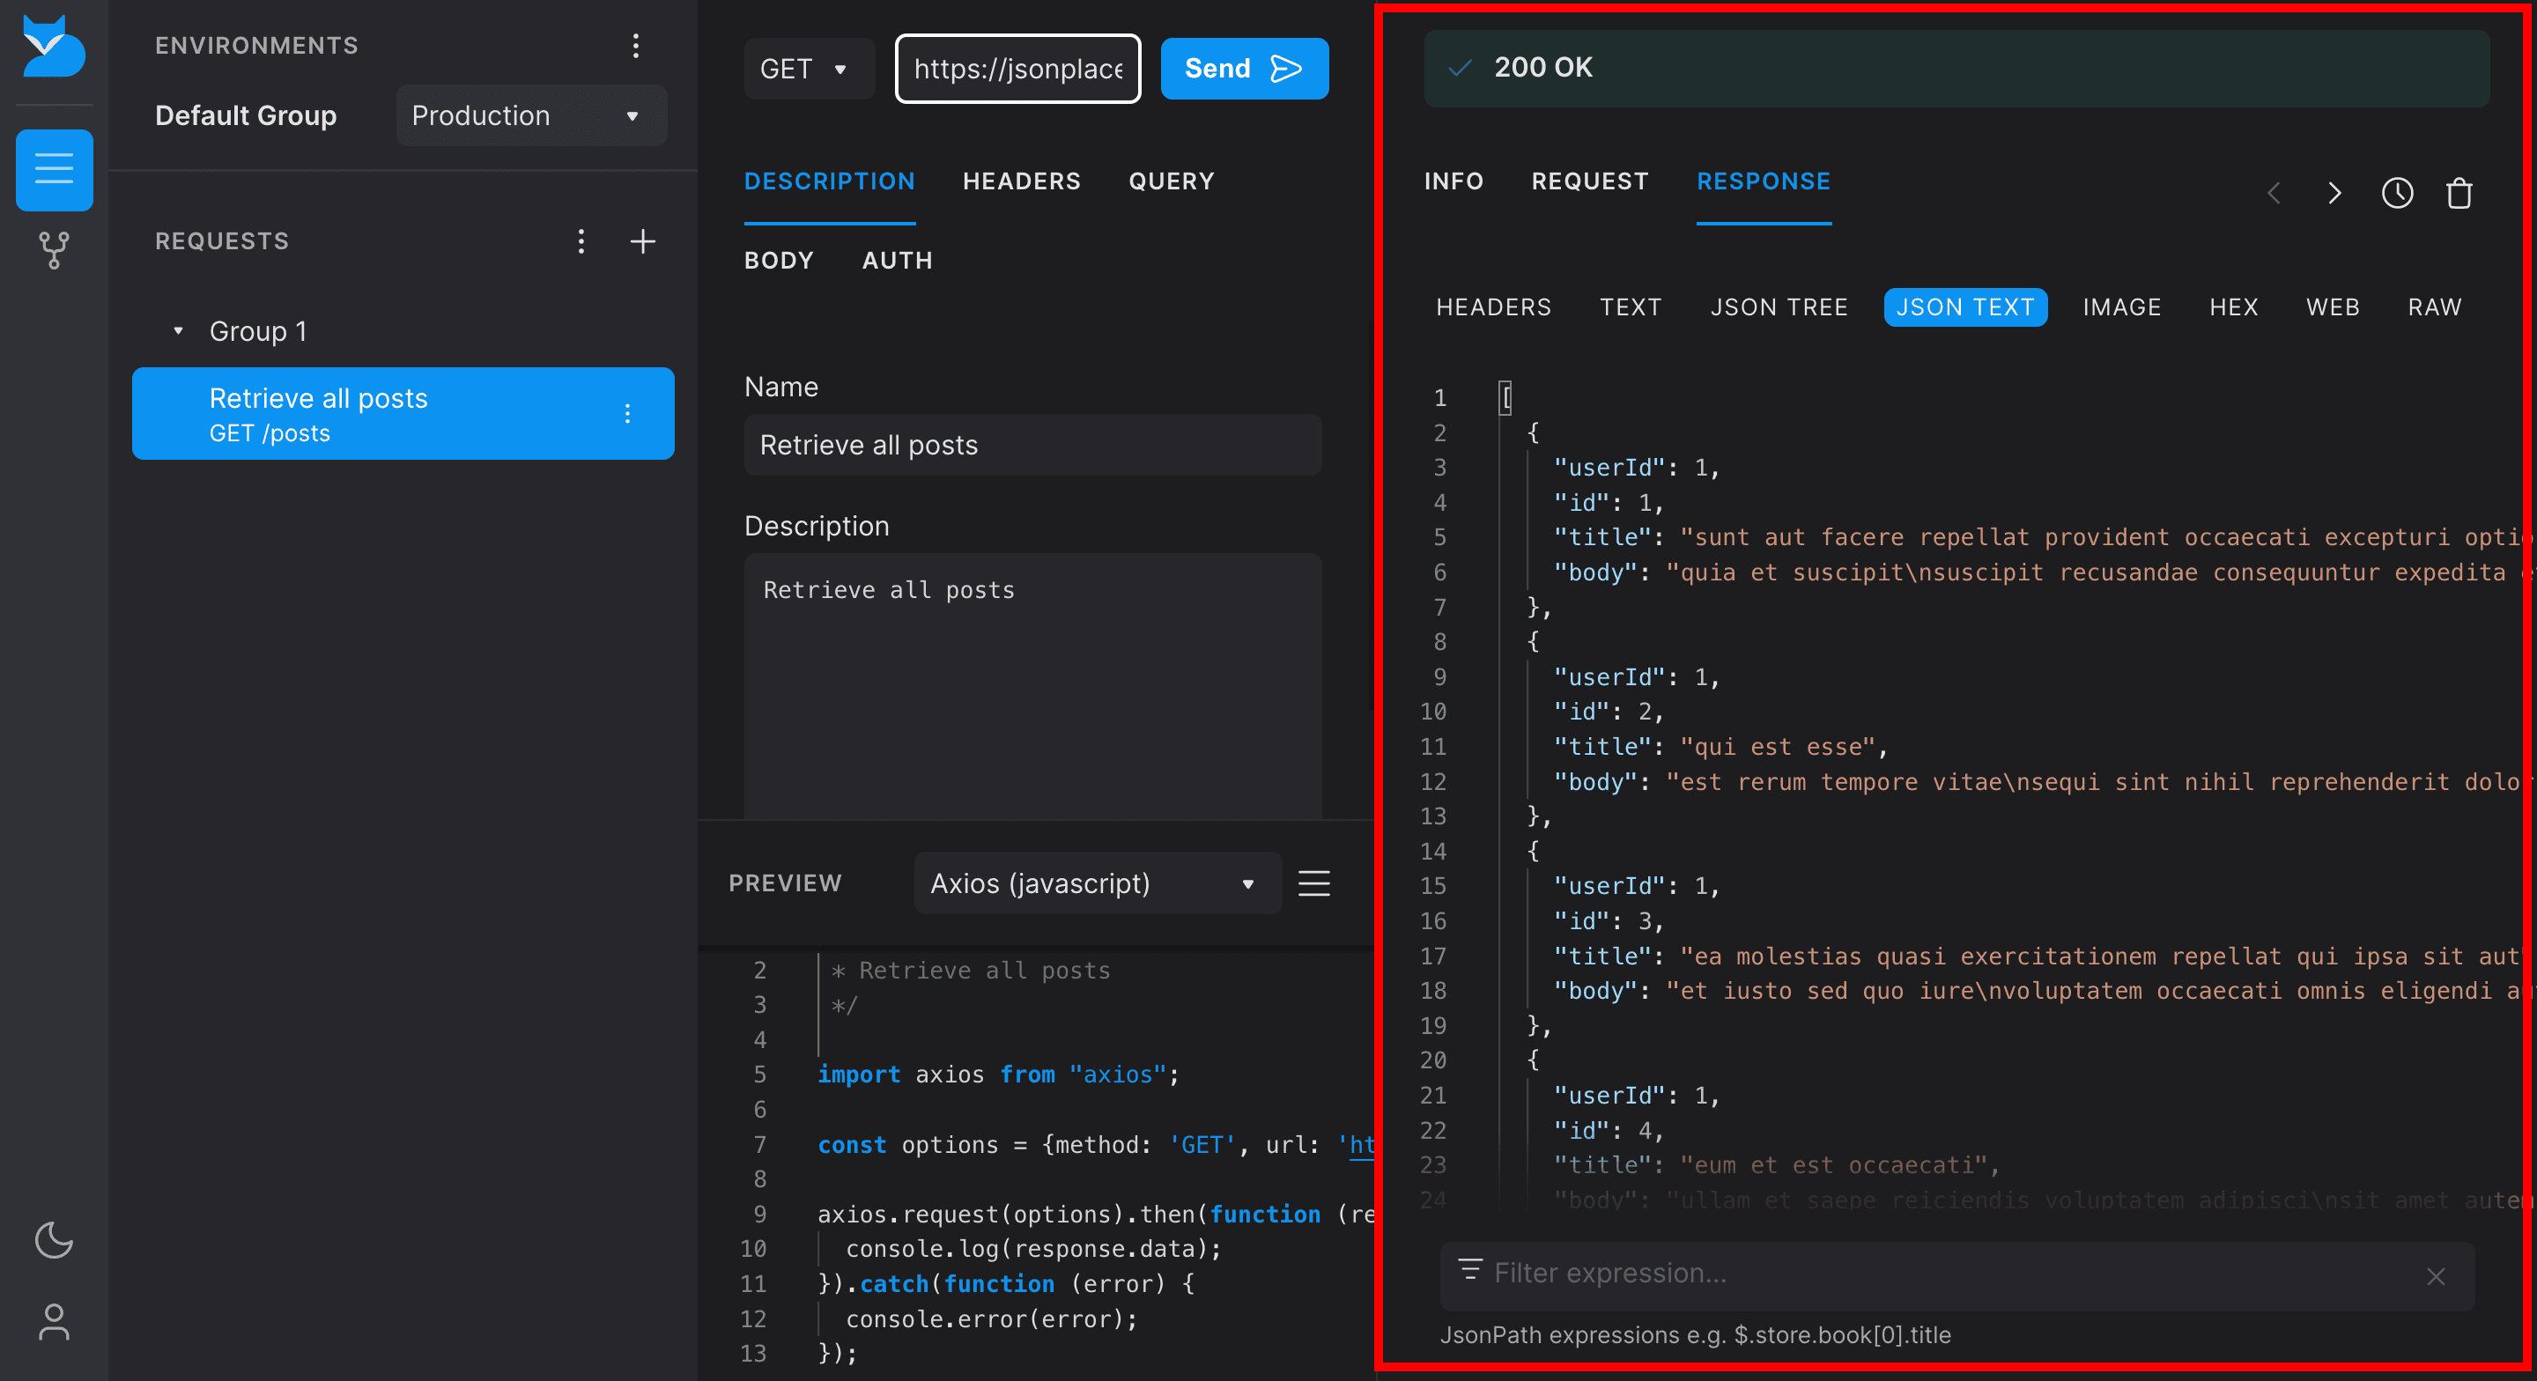Open the GET method dropdown
2537x1381 pixels.
point(809,69)
